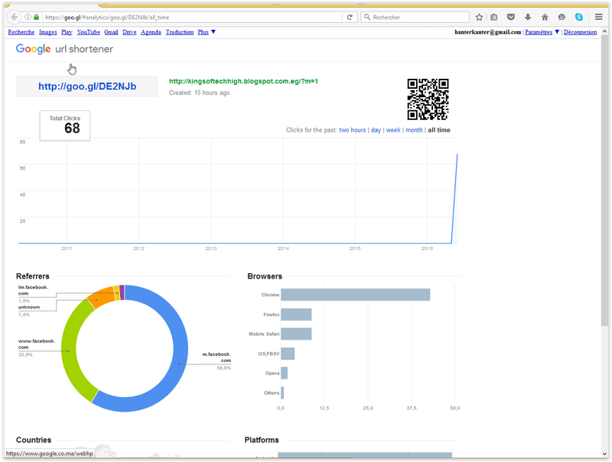Go to Images in the navigation bar
Image resolution: width=612 pixels, height=462 pixels.
[x=47, y=32]
